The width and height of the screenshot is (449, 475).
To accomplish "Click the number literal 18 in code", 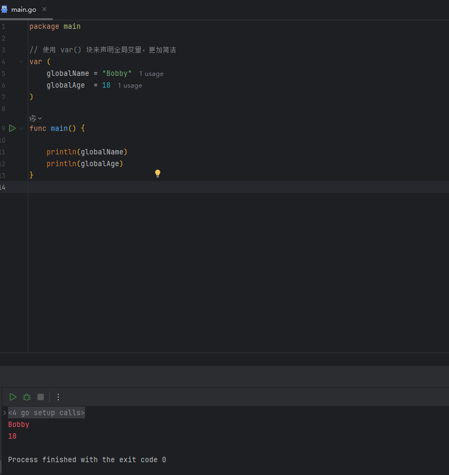I will (x=106, y=85).
